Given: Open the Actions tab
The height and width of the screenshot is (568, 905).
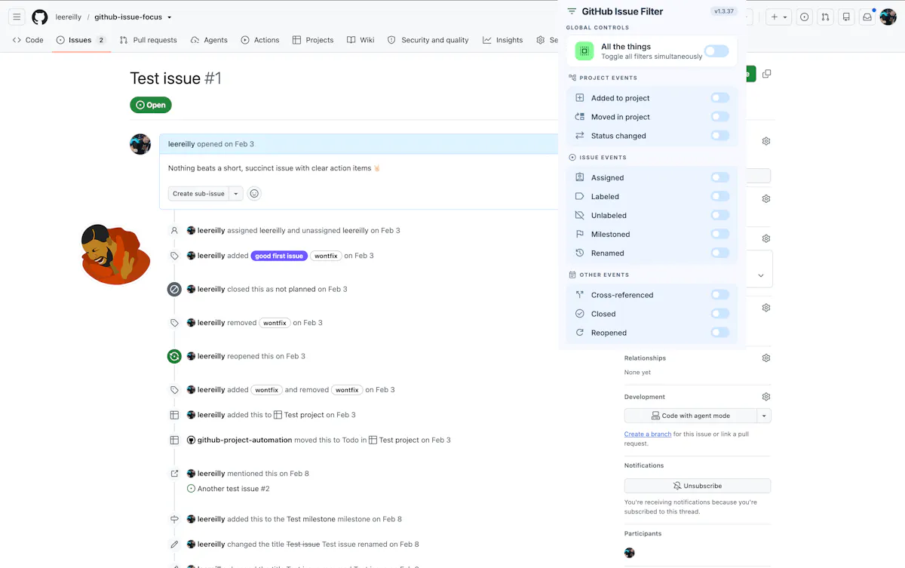Looking at the screenshot, I should click(x=260, y=40).
